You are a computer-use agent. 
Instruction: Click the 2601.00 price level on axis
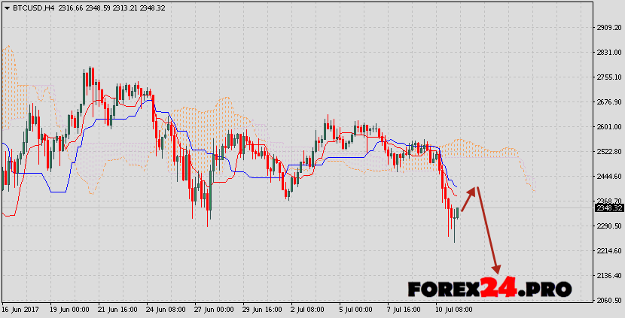(x=607, y=127)
